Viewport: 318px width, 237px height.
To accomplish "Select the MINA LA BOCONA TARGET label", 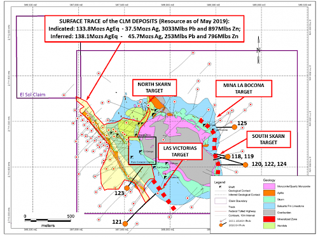I will [244, 88].
